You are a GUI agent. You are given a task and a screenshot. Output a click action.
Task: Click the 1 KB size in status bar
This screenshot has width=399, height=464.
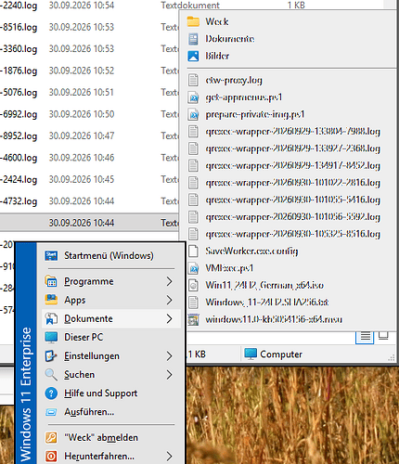tap(197, 354)
